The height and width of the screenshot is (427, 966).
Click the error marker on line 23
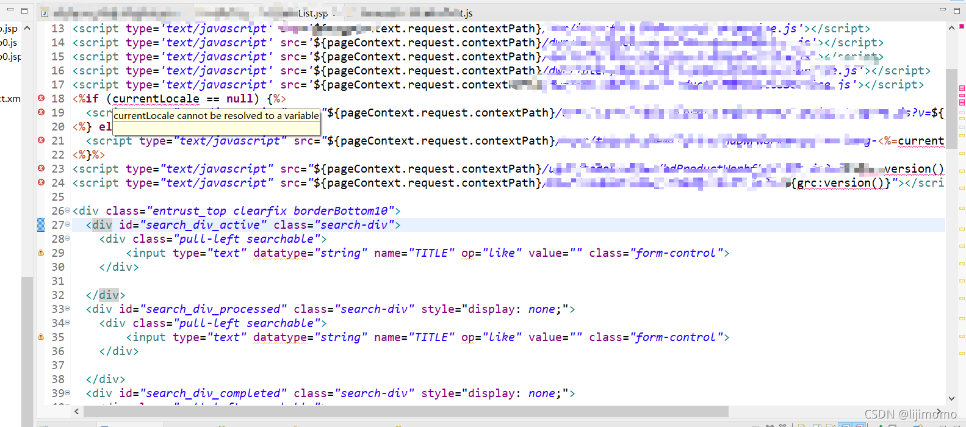click(41, 168)
